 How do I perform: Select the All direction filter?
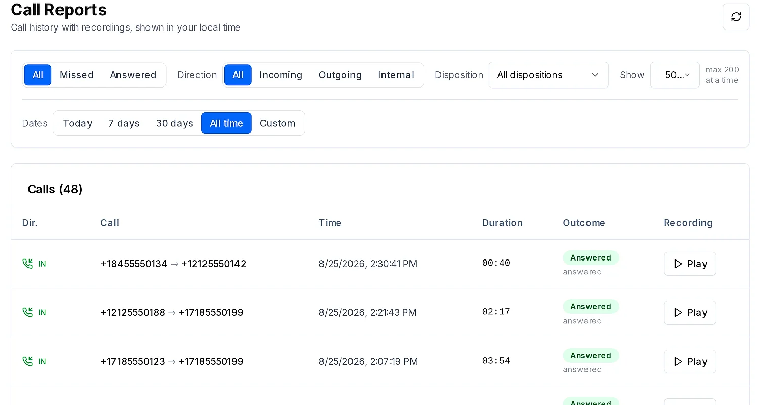(238, 75)
